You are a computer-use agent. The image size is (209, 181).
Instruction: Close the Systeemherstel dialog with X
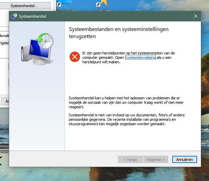click(x=195, y=16)
